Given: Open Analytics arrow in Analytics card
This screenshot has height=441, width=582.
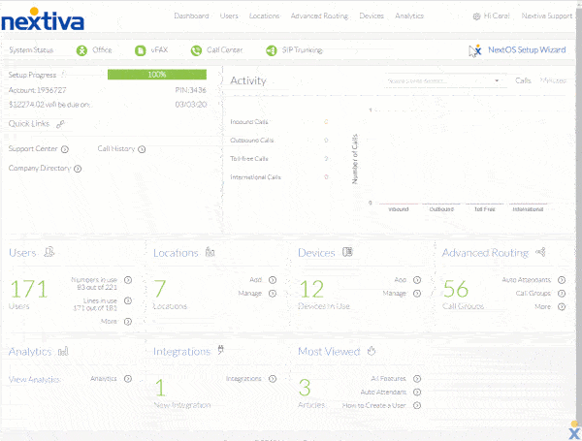Looking at the screenshot, I should point(128,379).
